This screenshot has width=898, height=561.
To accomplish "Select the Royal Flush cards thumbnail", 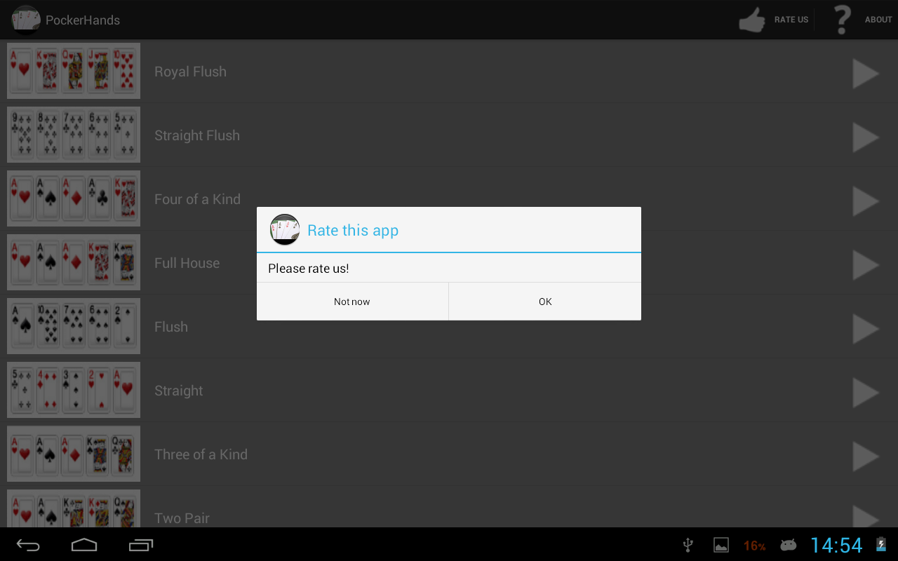I will pyautogui.click(x=74, y=71).
